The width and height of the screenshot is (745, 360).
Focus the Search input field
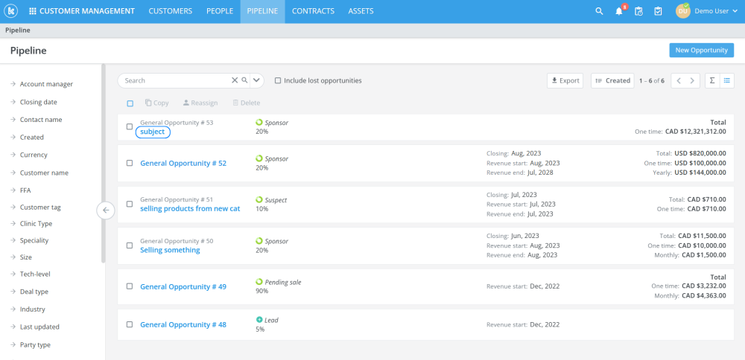176,80
